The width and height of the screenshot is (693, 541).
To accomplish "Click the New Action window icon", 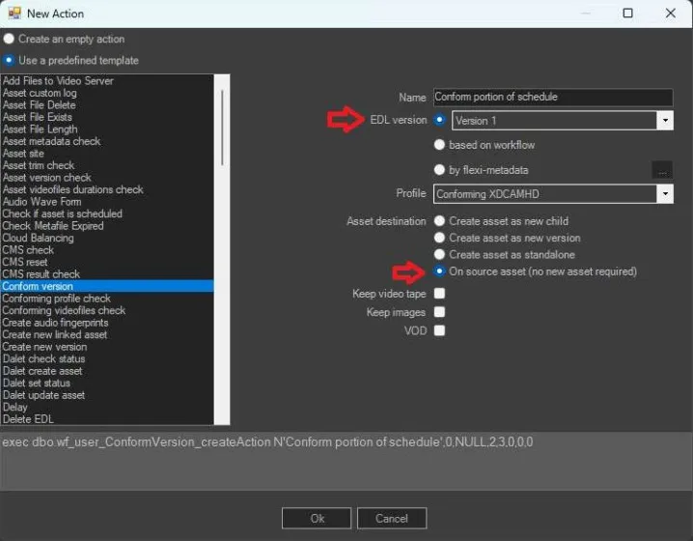I will point(13,14).
